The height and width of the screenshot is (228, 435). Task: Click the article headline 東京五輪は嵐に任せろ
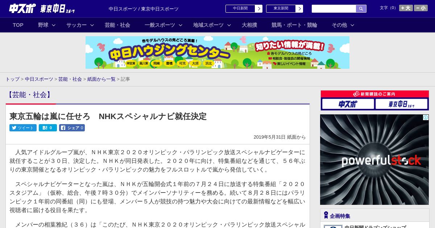point(108,116)
